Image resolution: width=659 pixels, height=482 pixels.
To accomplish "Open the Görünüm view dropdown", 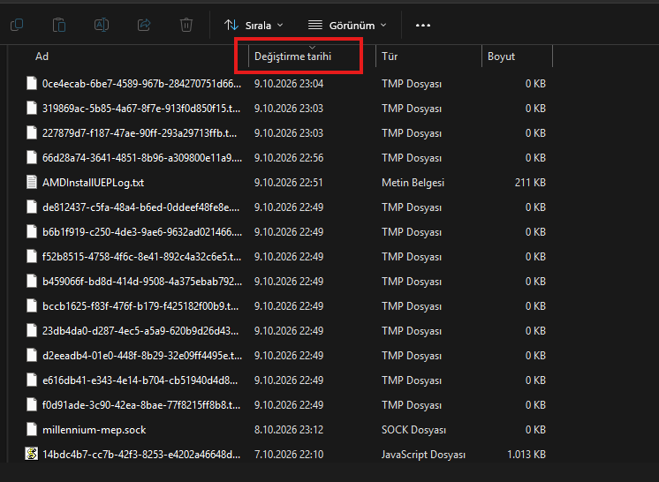I will pyautogui.click(x=347, y=26).
